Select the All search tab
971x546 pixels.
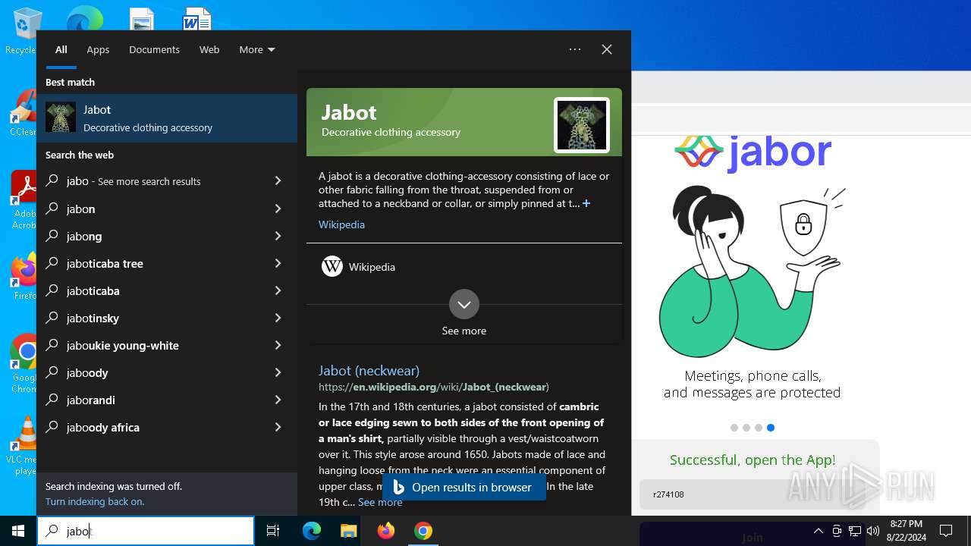coord(61,49)
